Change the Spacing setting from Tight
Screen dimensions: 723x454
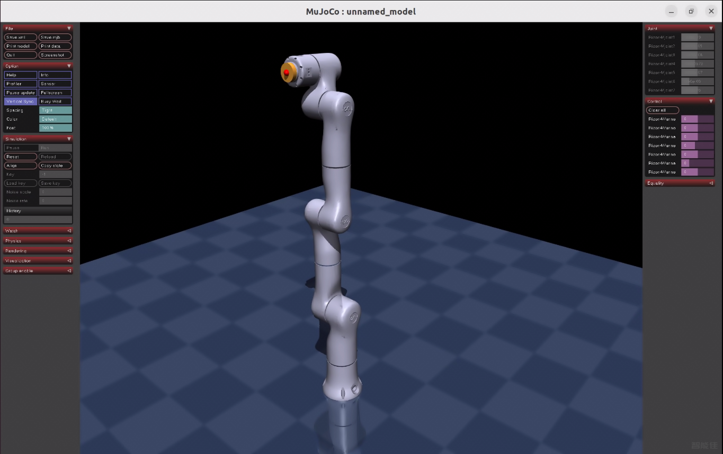tap(56, 110)
